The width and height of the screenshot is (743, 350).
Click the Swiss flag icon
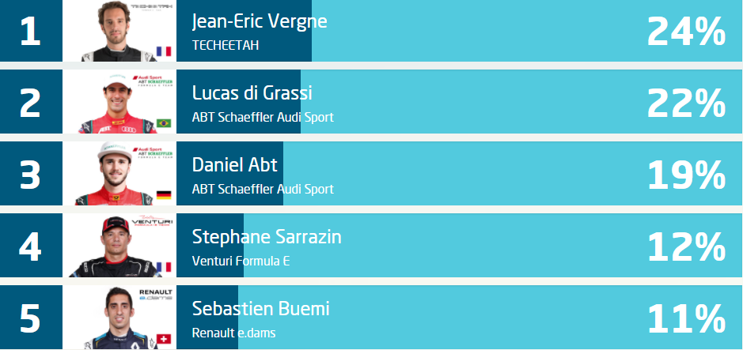pos(164,339)
